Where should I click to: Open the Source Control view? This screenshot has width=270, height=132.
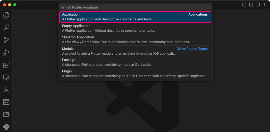[x=6, y=40]
